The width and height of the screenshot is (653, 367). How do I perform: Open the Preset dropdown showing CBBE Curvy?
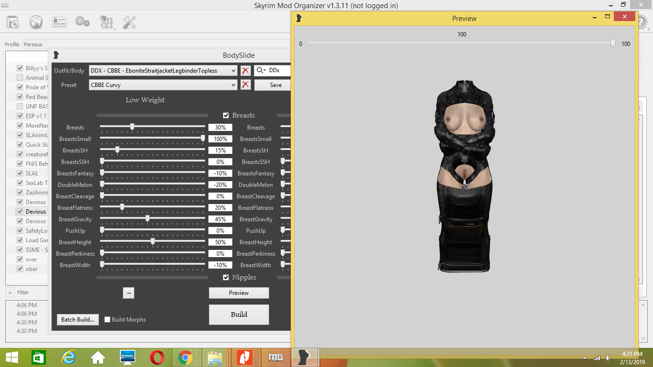pos(163,85)
